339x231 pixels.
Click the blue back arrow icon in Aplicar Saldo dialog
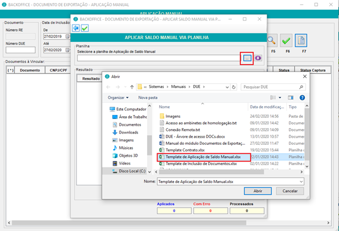tap(76, 28)
